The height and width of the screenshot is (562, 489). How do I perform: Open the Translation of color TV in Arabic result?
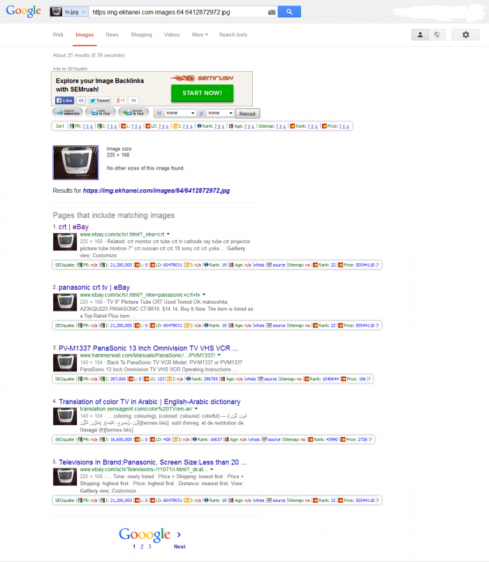pos(149,402)
